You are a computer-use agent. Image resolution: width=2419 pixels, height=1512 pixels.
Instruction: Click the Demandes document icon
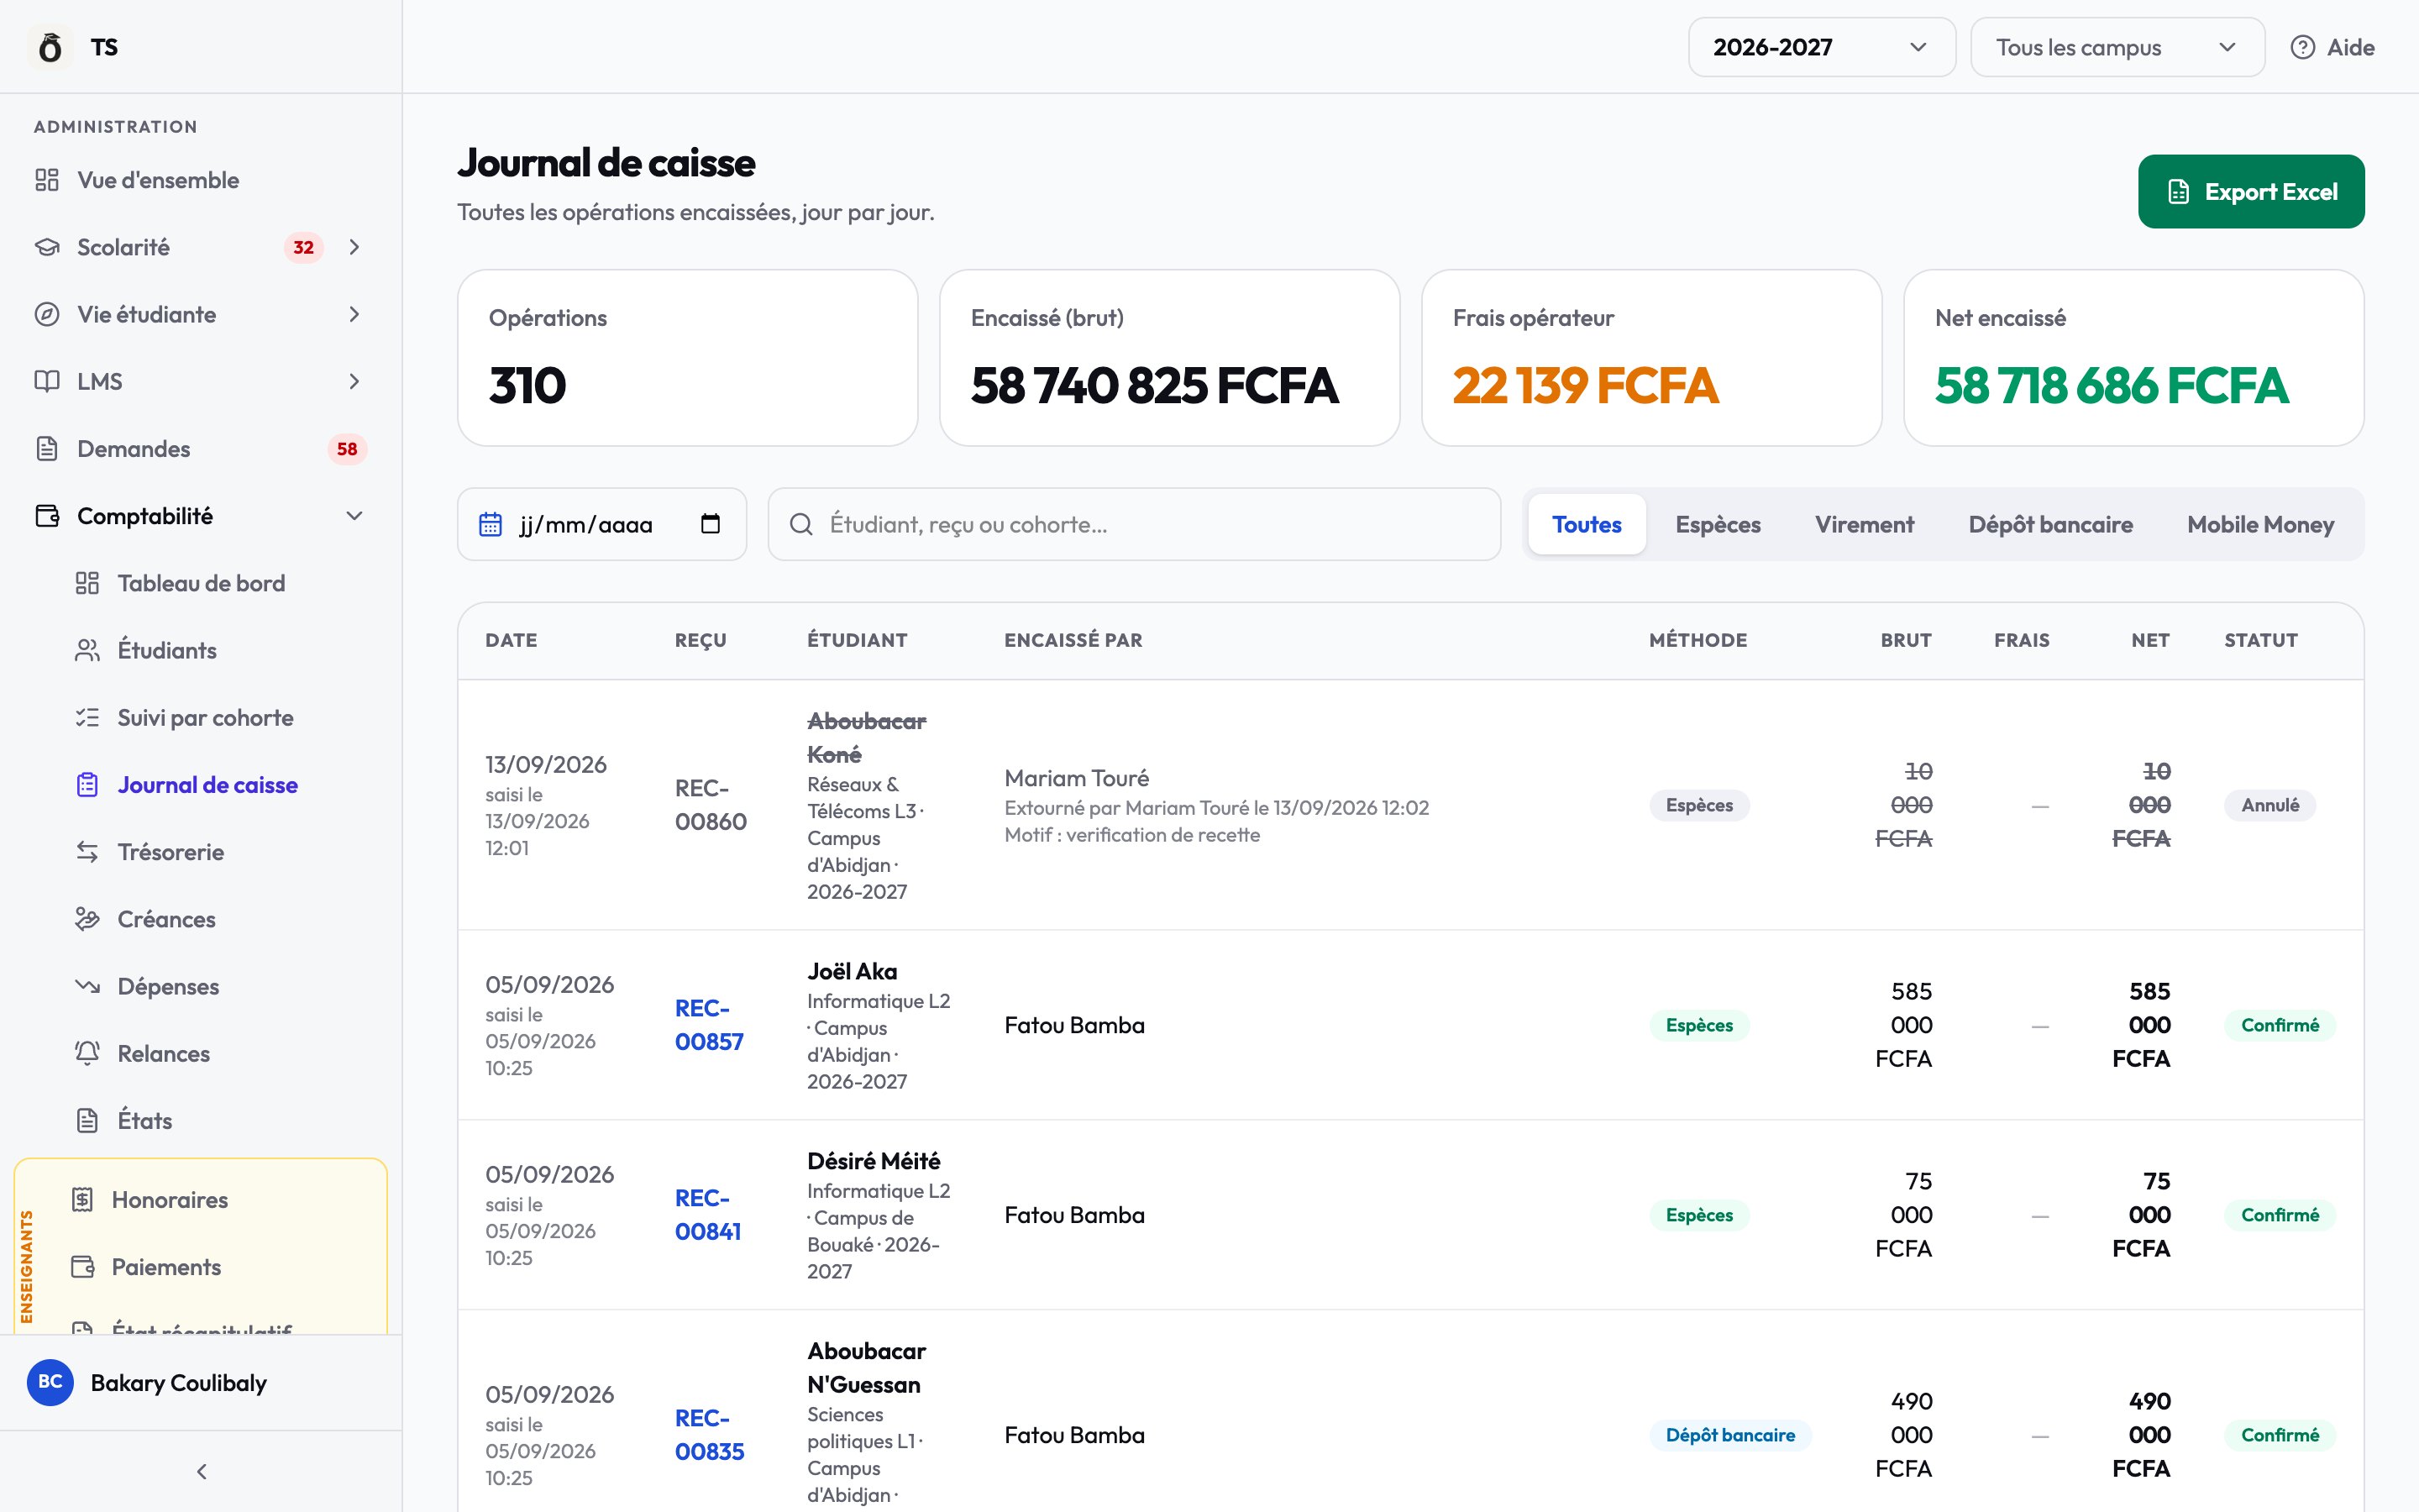(47, 448)
